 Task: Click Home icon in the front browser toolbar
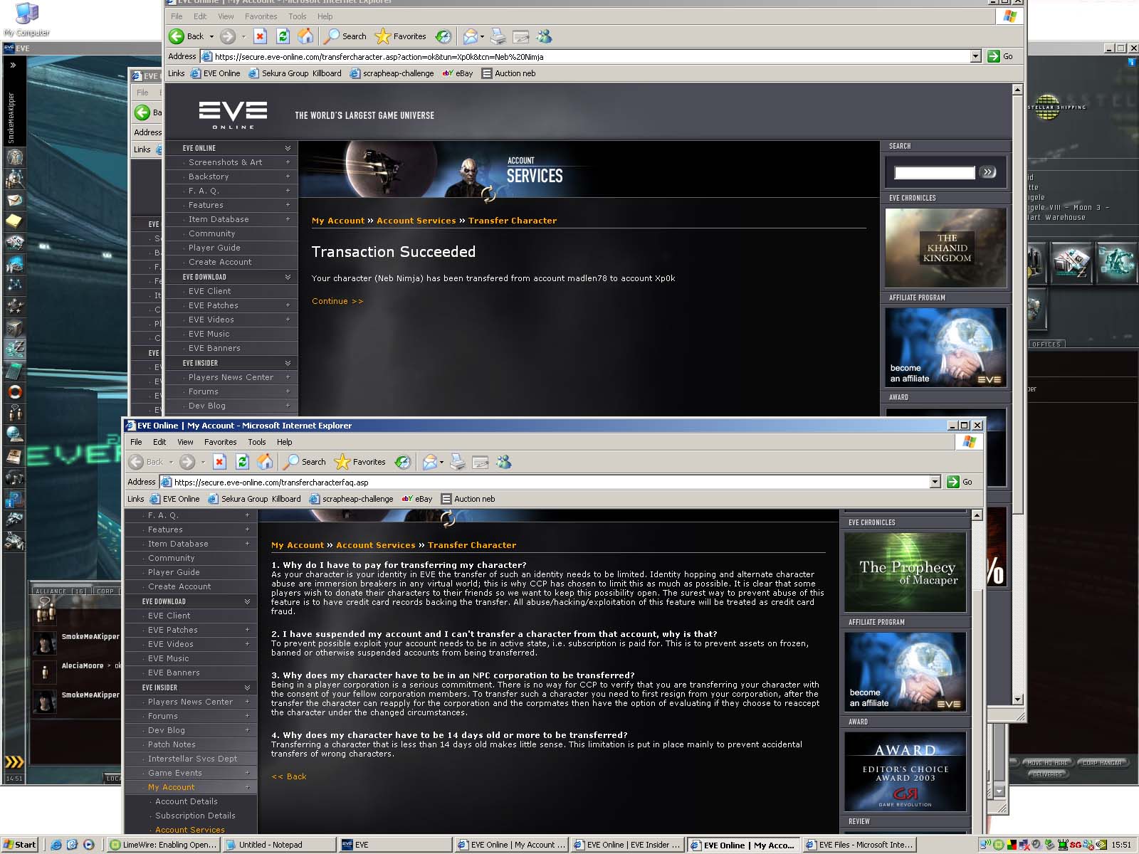(265, 462)
